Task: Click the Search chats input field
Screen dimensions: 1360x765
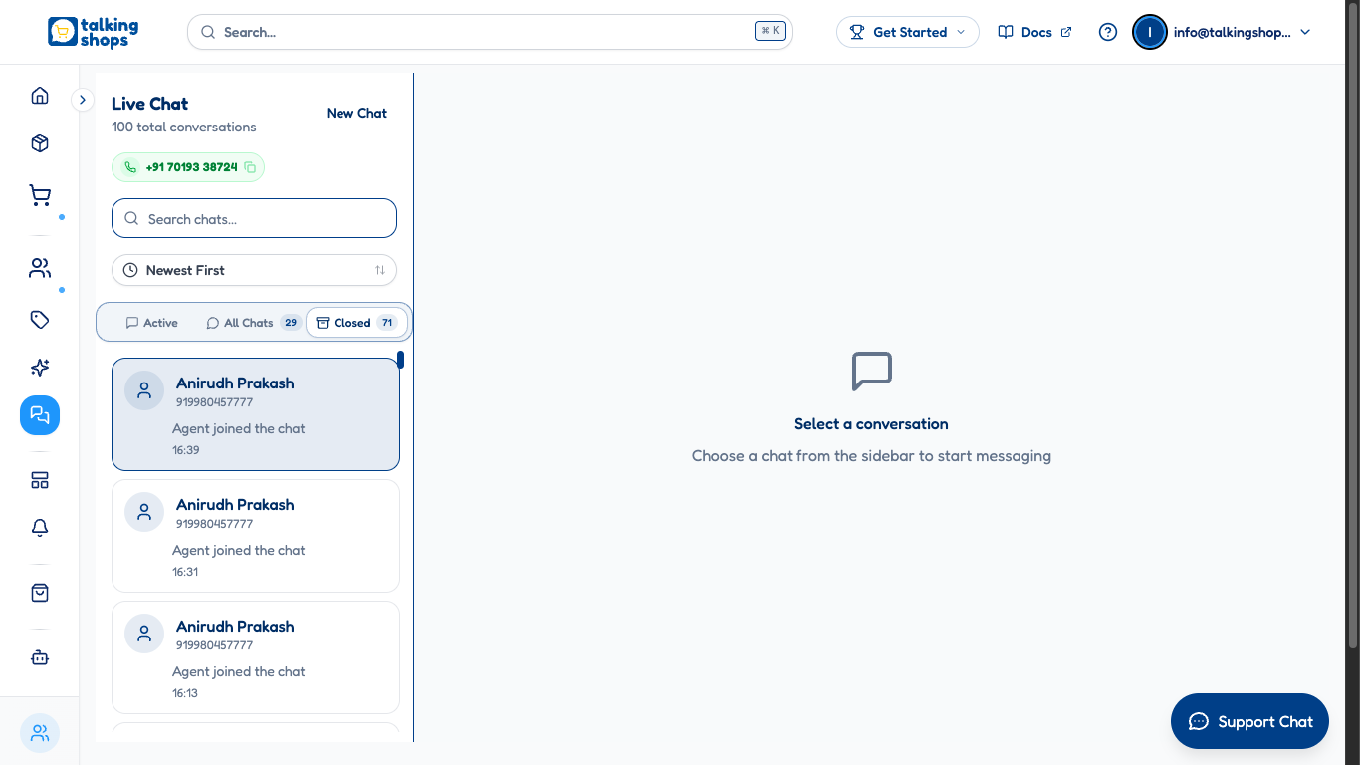Action: point(254,219)
